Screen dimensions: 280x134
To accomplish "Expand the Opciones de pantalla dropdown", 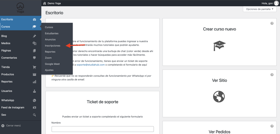I will (x=259, y=9).
